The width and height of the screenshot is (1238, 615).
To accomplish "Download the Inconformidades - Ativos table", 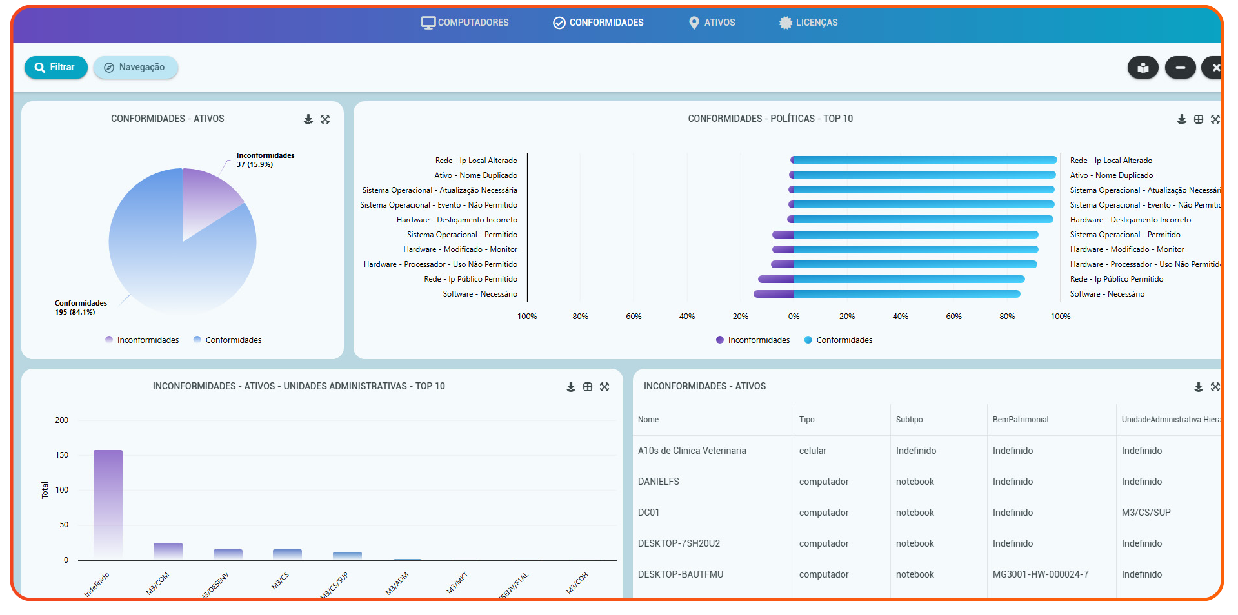I will tap(1198, 387).
